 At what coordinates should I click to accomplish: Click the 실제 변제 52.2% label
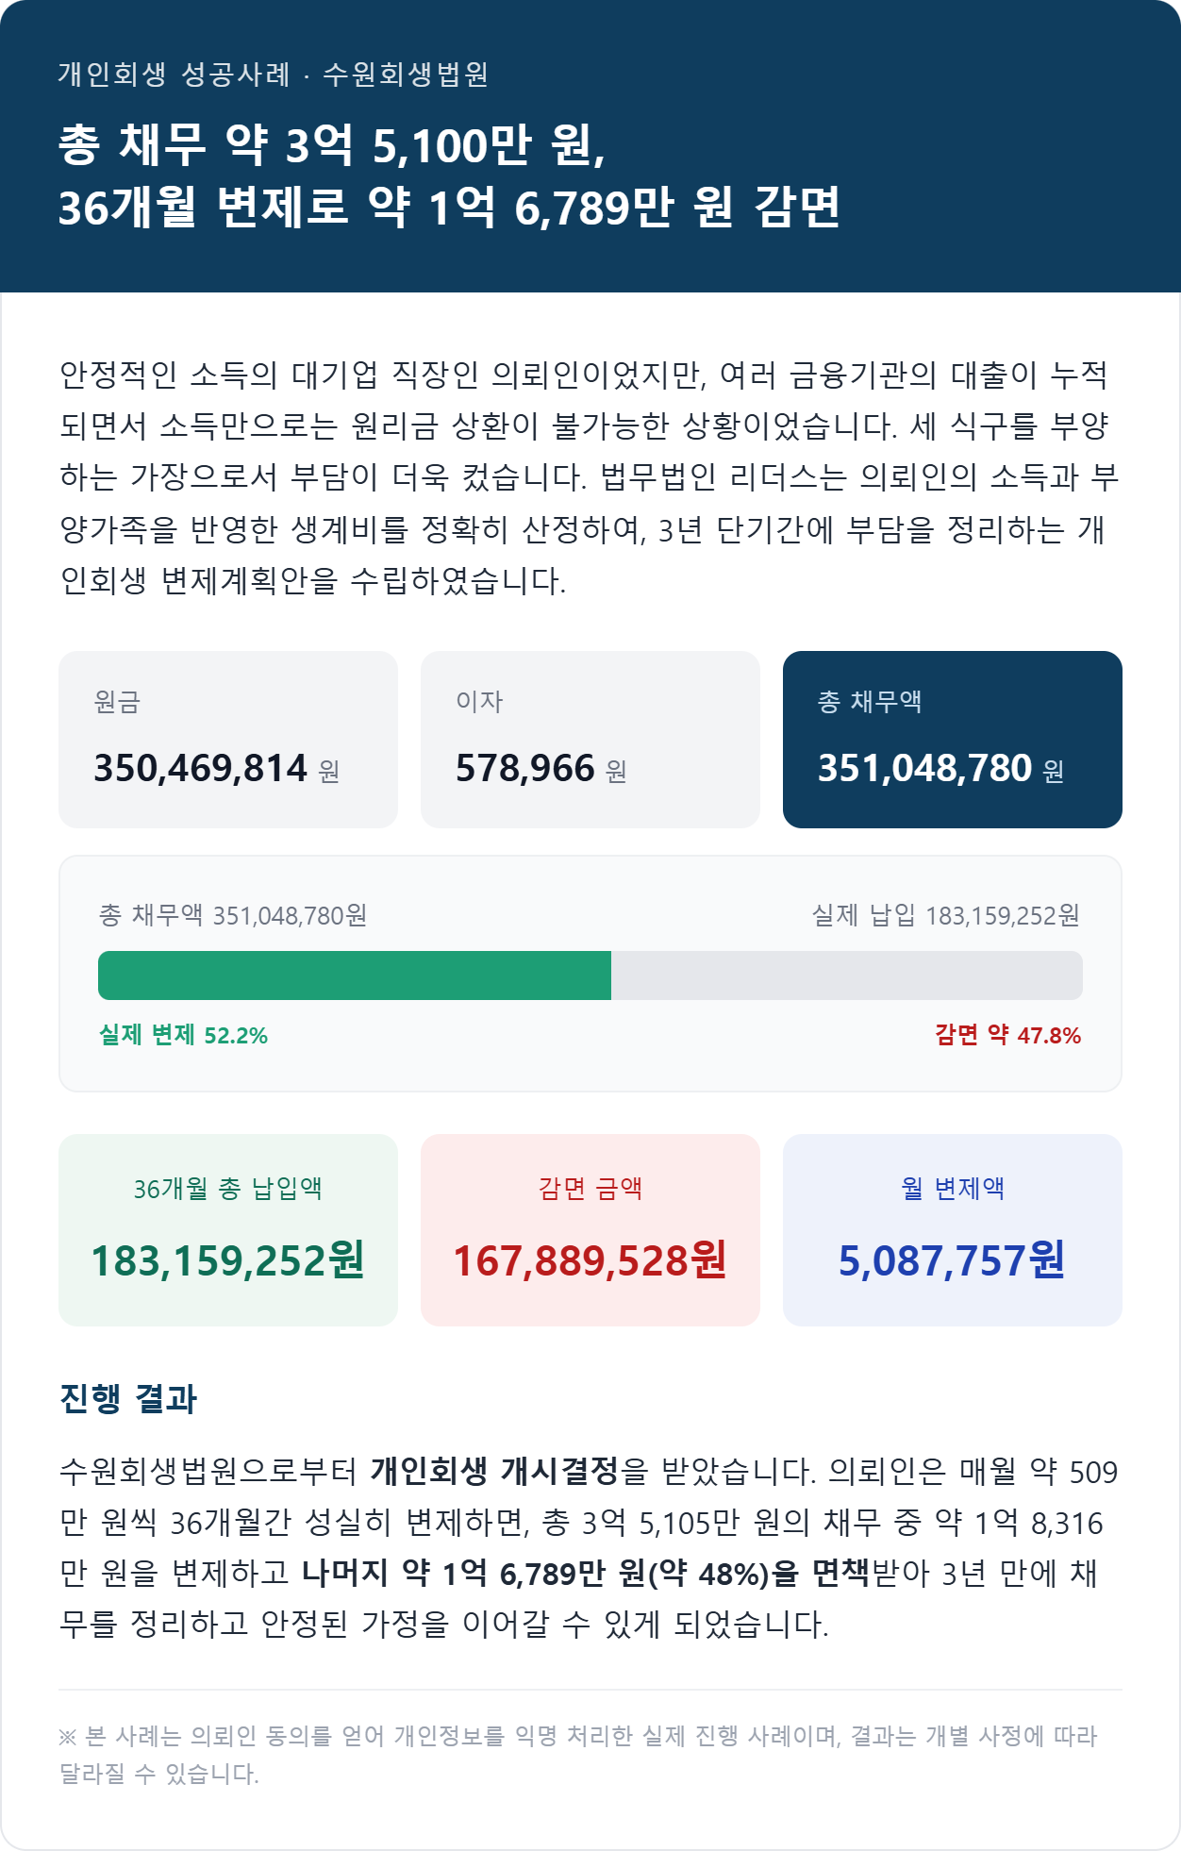point(184,1035)
